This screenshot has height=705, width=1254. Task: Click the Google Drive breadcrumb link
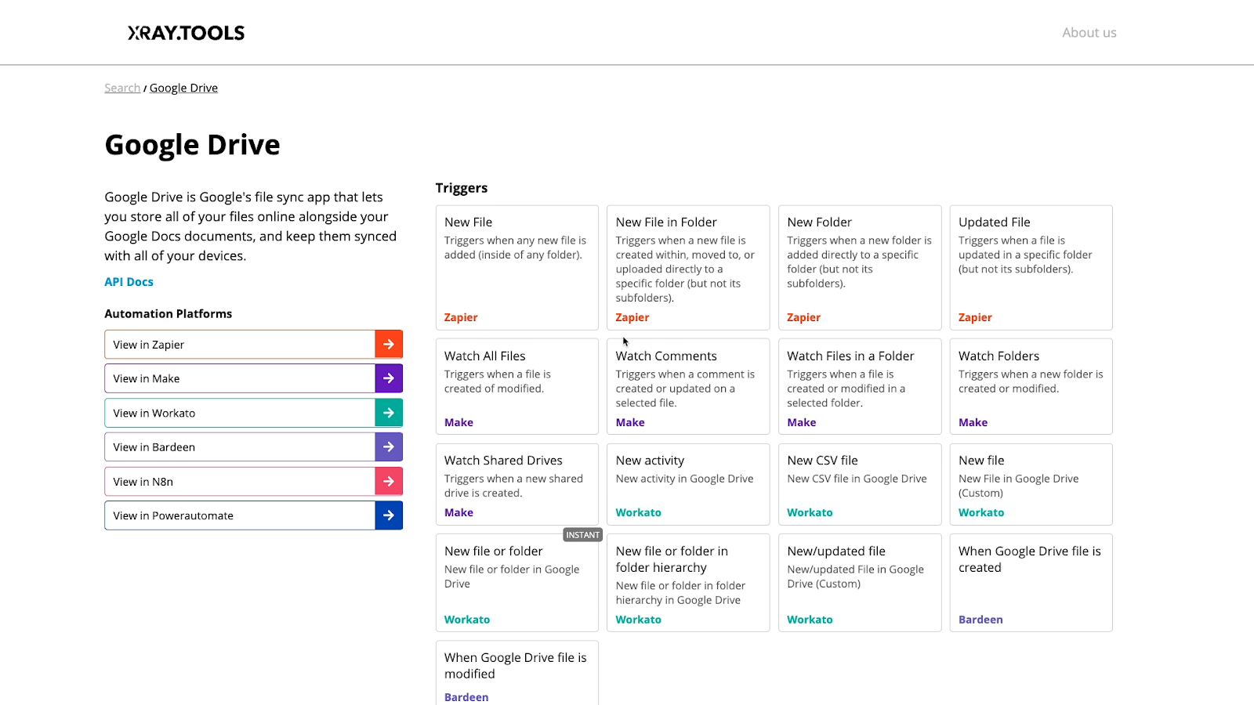183,88
